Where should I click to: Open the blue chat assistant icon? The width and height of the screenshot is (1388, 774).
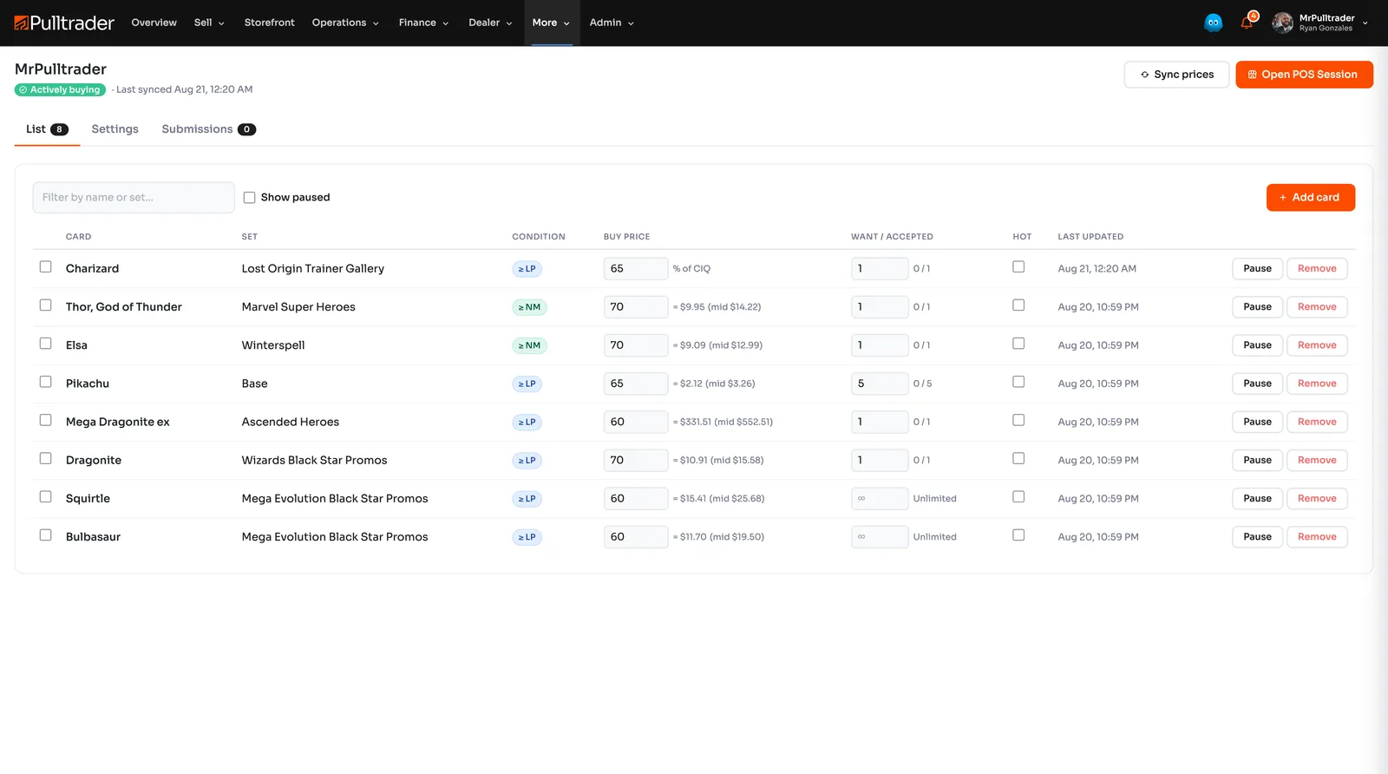point(1214,23)
